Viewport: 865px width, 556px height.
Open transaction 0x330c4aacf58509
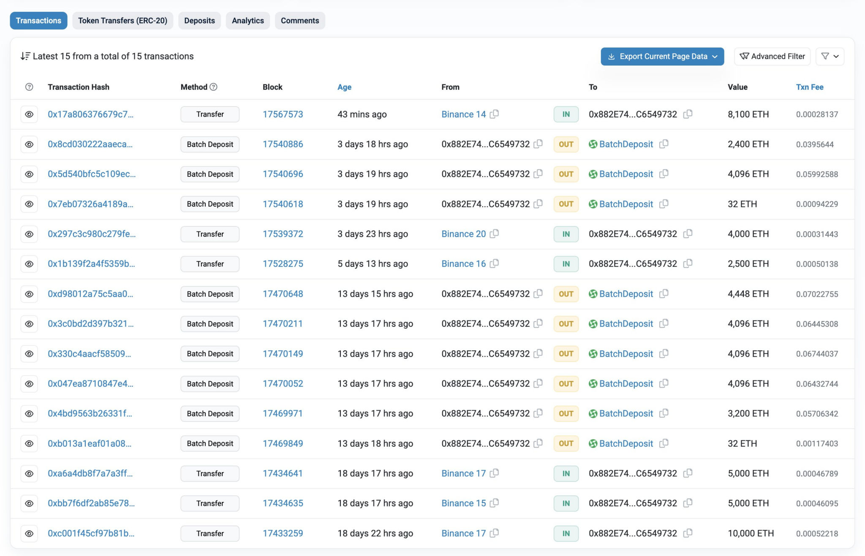tap(89, 354)
